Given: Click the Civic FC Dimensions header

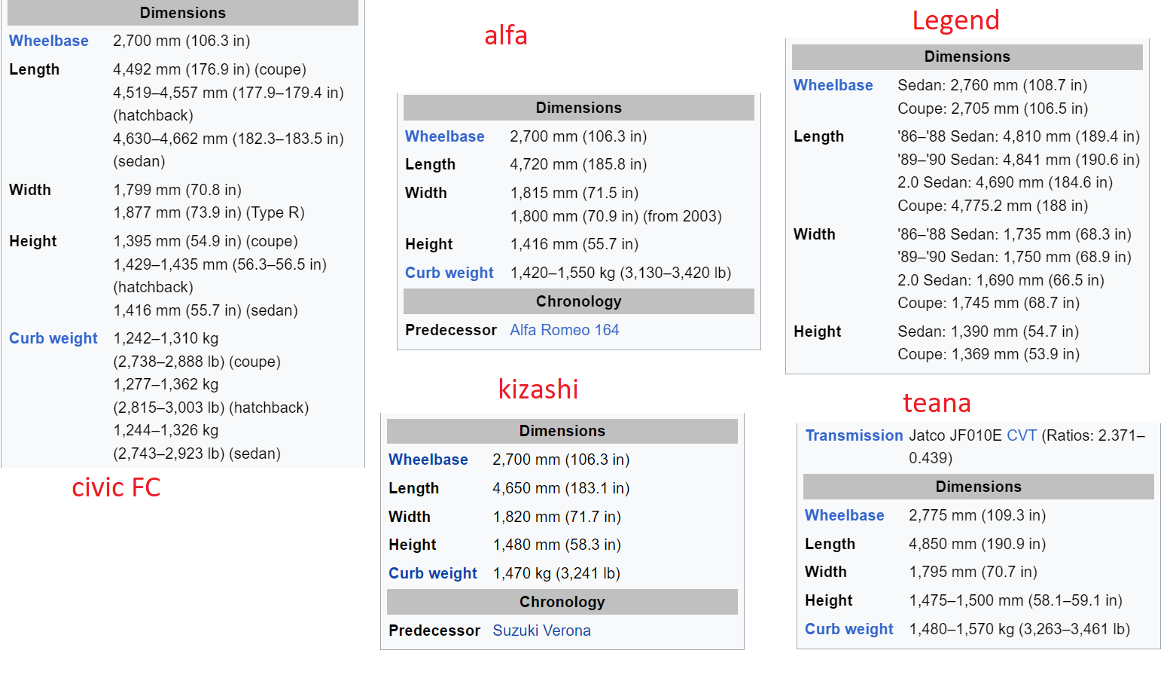Looking at the screenshot, I should pyautogui.click(x=183, y=13).
